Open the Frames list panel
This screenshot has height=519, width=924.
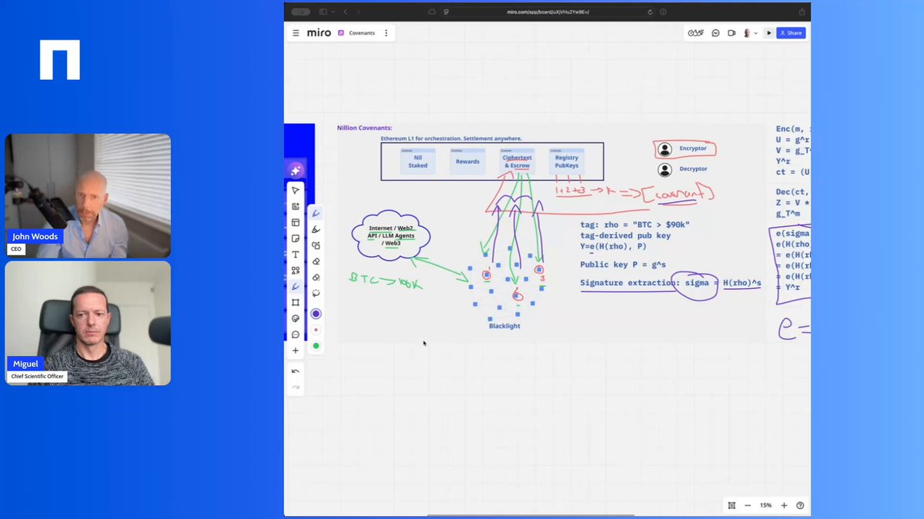pyautogui.click(x=731, y=505)
